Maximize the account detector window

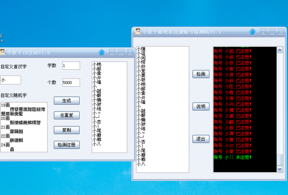pos(272,32)
